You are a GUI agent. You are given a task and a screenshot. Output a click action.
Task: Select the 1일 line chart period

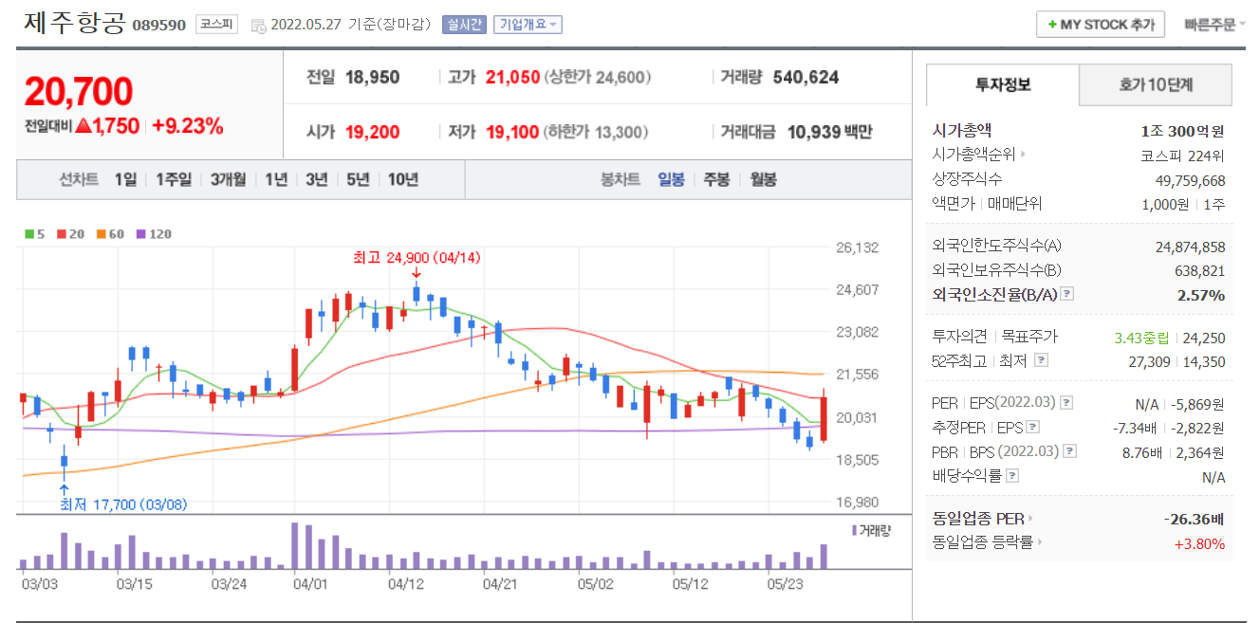tap(125, 179)
